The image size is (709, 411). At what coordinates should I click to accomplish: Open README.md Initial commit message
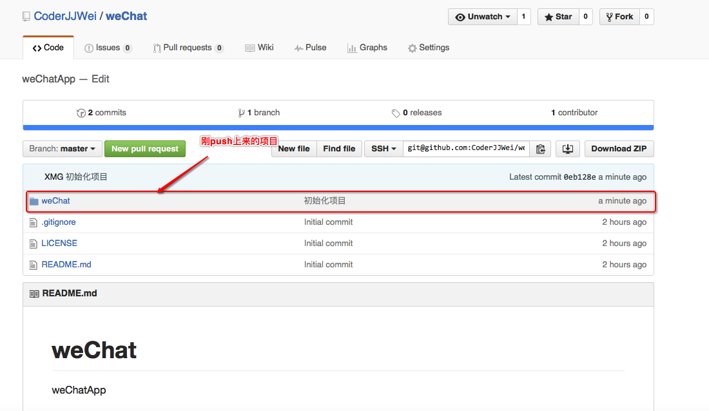pos(328,265)
